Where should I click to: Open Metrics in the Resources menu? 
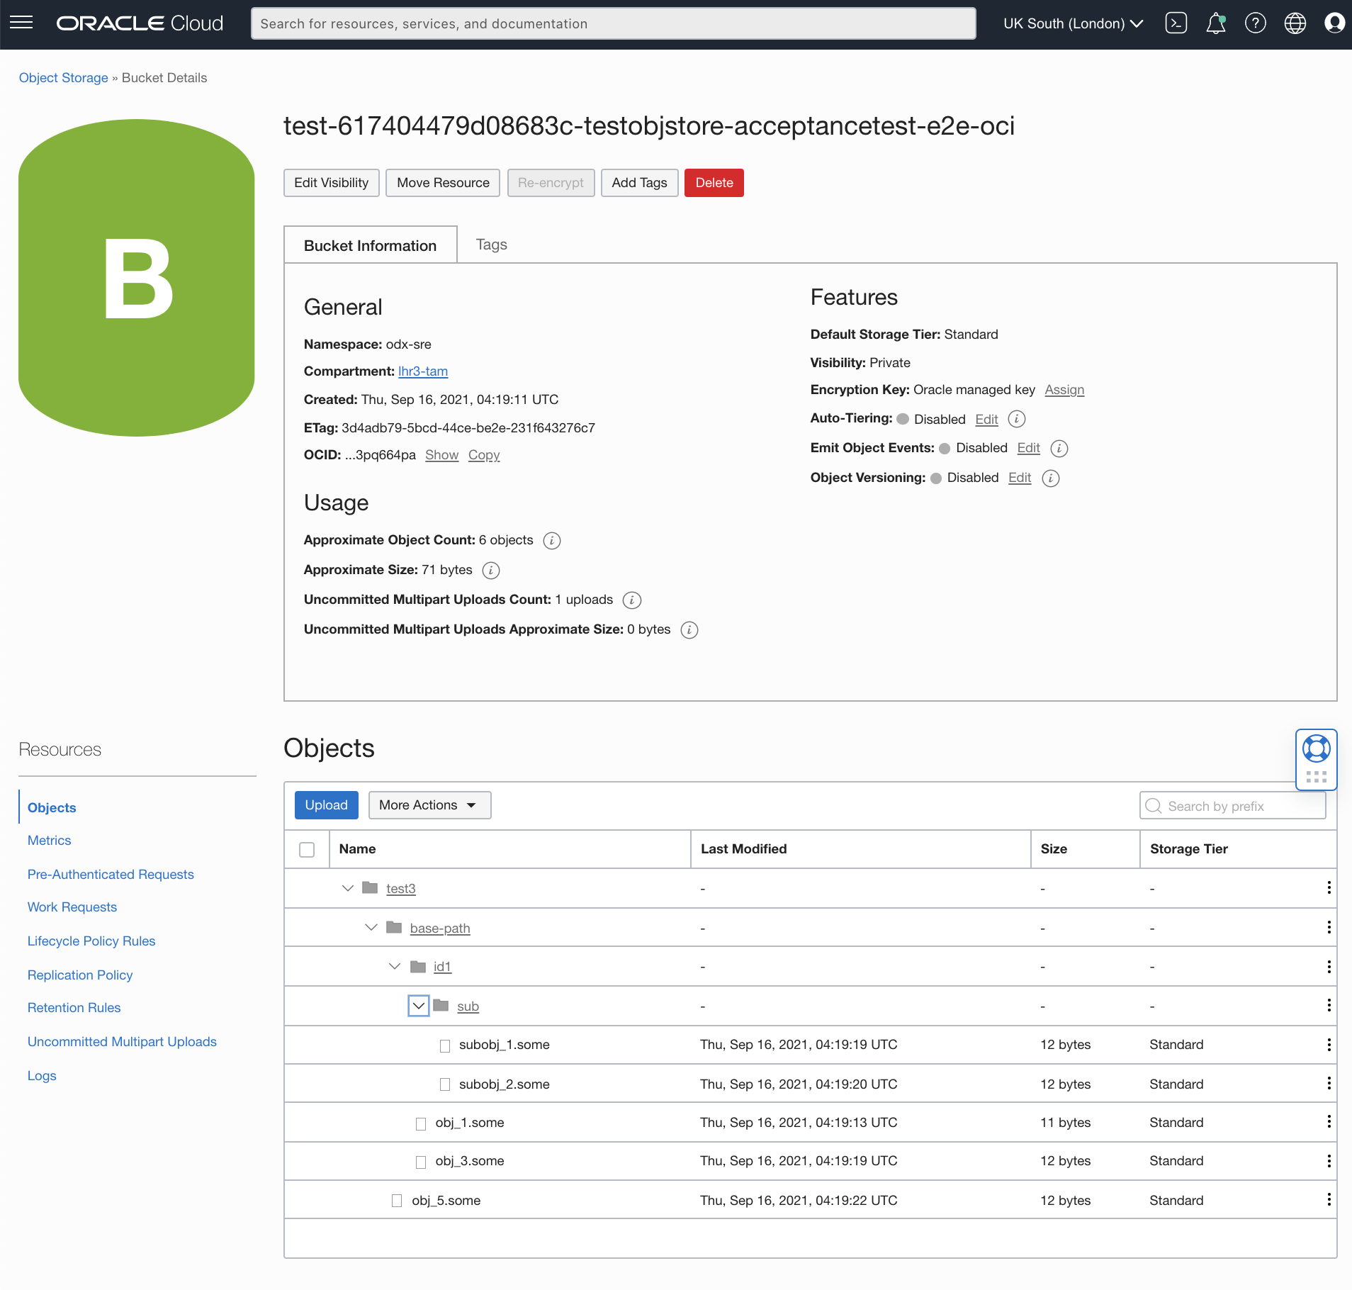(49, 841)
